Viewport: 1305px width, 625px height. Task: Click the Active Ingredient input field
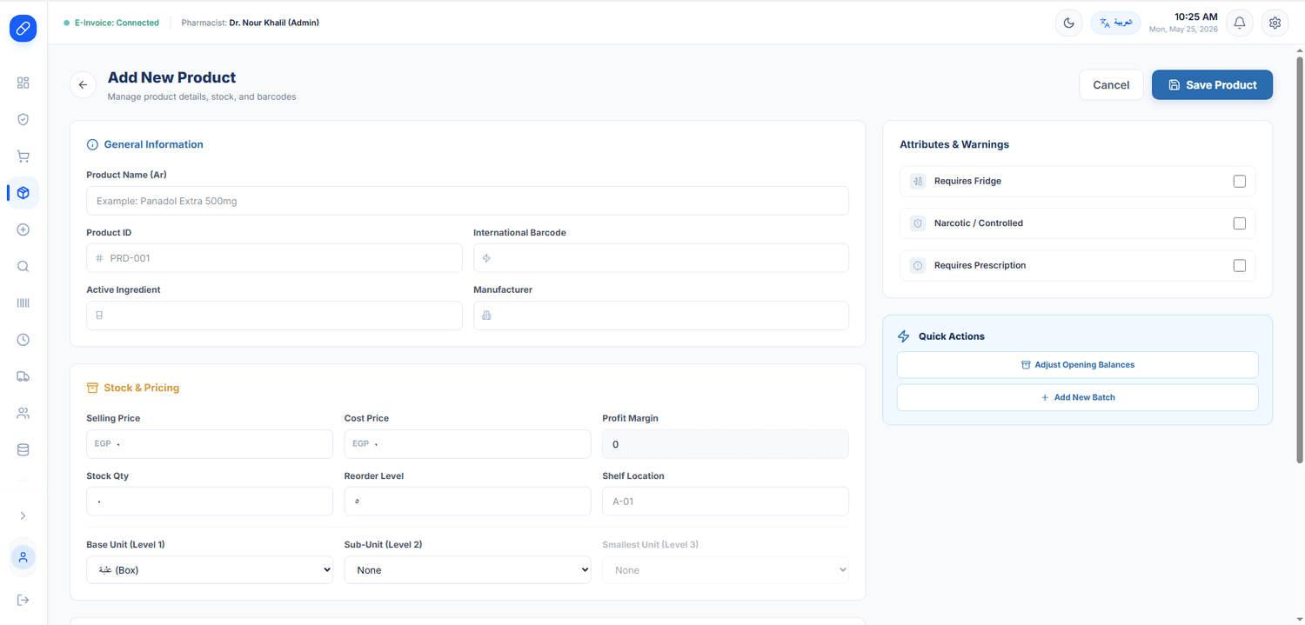(x=274, y=316)
